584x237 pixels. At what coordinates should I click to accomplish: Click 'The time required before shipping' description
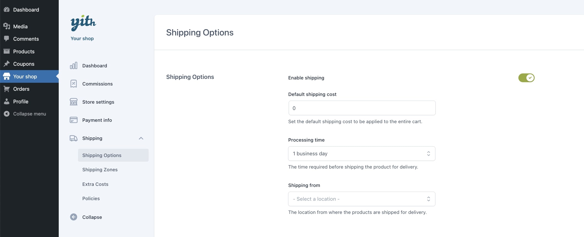(x=353, y=167)
